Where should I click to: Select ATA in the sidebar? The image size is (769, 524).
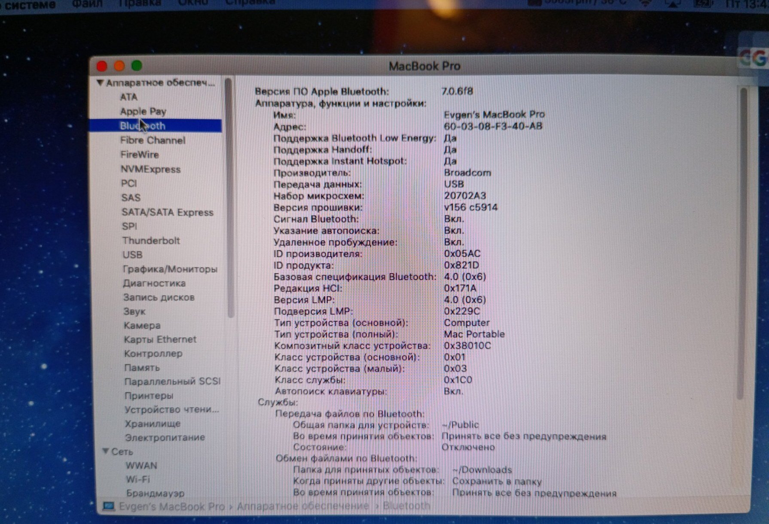pyautogui.click(x=128, y=97)
